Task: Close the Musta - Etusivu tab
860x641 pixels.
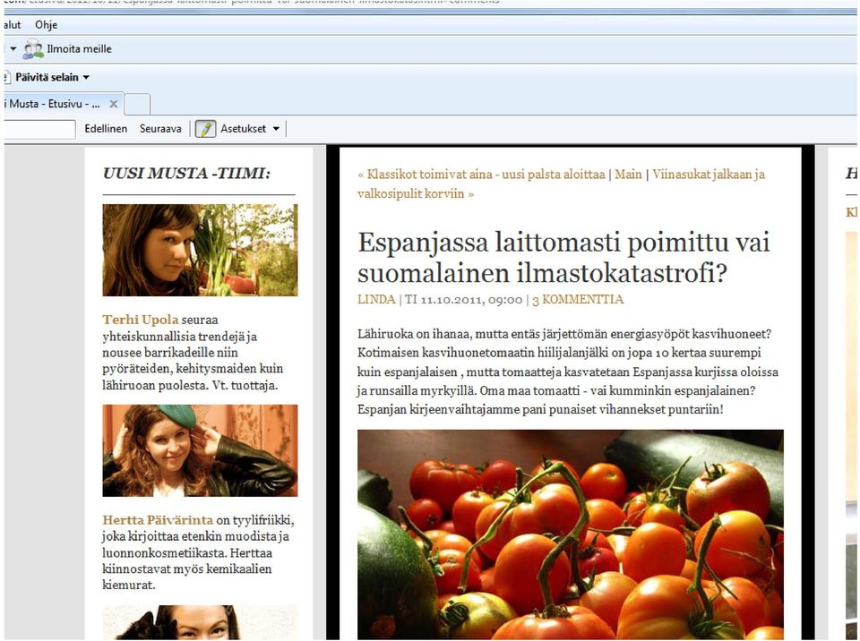Action: 114,104
